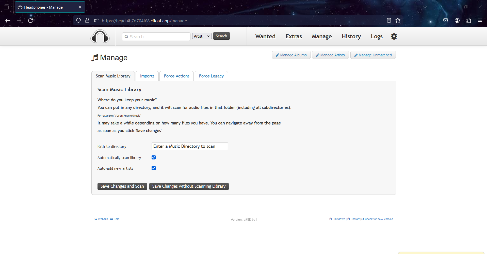Open Manage Unmatched
The width and height of the screenshot is (487, 254).
[373, 55]
